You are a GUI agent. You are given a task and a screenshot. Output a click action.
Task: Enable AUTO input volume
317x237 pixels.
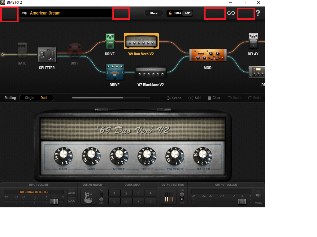point(72,193)
